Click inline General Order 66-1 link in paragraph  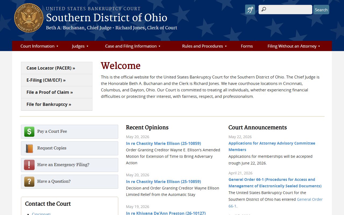point(275,203)
